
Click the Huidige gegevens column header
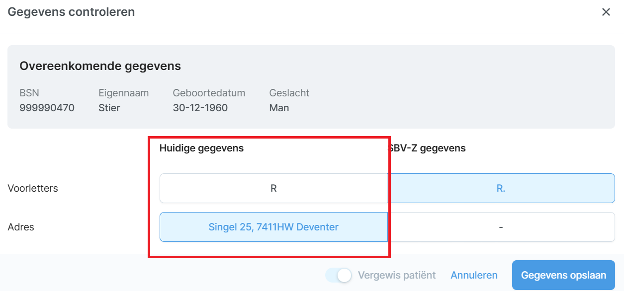point(201,148)
